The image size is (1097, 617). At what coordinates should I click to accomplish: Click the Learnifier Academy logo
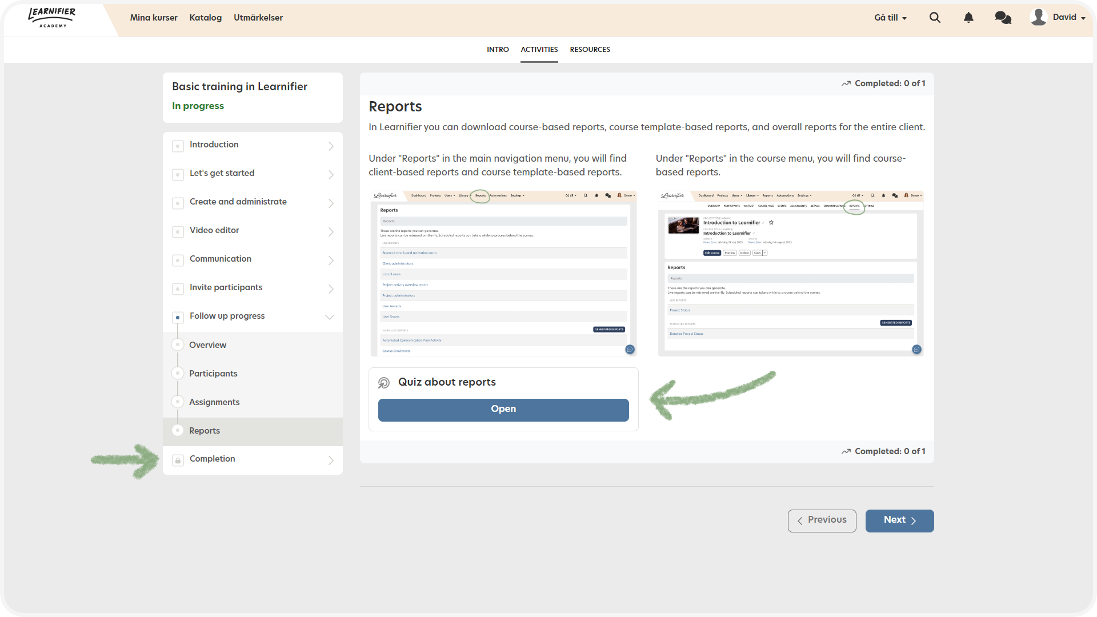click(52, 17)
